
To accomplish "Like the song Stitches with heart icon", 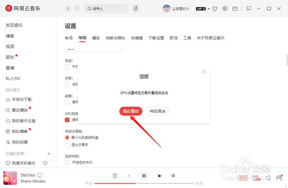I will click(40, 175).
